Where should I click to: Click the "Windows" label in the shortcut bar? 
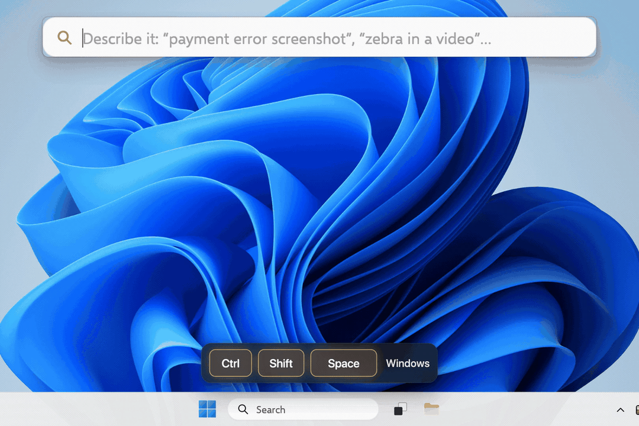(x=408, y=363)
